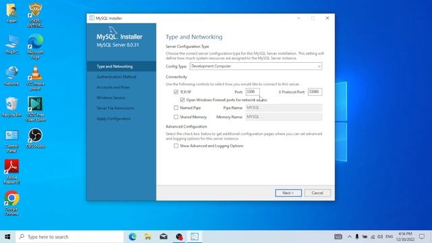The height and width of the screenshot is (243, 432).
Task: Uncheck the TCP/IP checkbox
Action: coord(176,92)
